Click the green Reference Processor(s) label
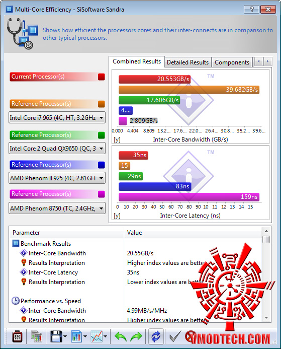281x349 pixels. (x=41, y=135)
